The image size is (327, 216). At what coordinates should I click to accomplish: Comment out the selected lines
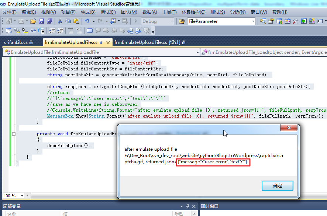click(x=71, y=31)
